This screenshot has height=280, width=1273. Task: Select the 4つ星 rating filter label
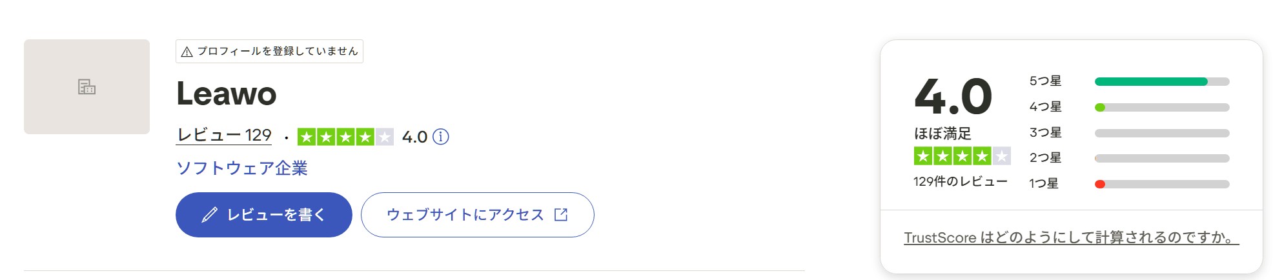(1045, 107)
